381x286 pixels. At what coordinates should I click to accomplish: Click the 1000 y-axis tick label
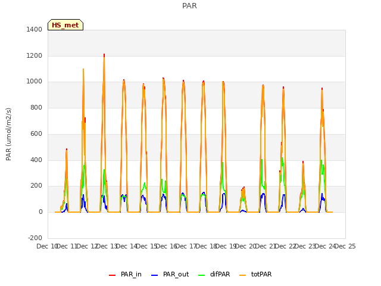[x=35, y=82]
